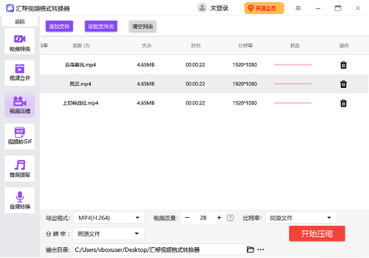Click the video quality value 28 field
This screenshot has height=258, width=369.
pyautogui.click(x=203, y=218)
